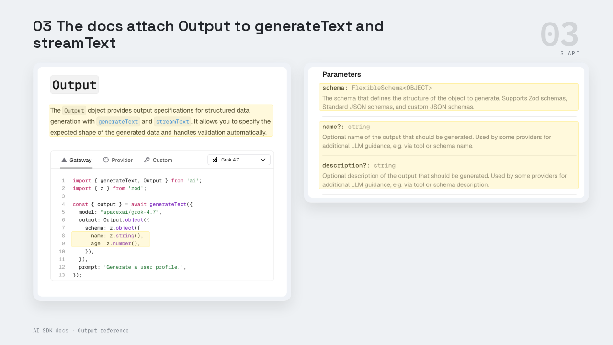Viewport: 613px width, 345px height.
Task: Click the Parameters section heading
Action: [341, 74]
